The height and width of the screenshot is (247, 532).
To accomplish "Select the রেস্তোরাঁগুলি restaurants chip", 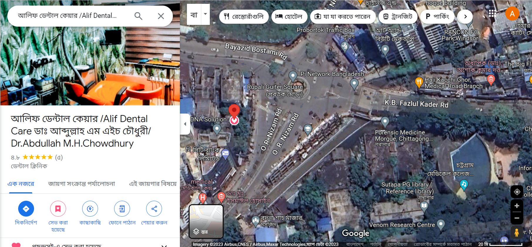I will [x=244, y=16].
